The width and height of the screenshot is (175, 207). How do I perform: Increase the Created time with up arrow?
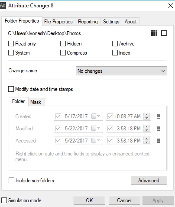146,115
